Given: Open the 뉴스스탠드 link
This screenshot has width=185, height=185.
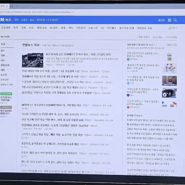Looking at the screenshot, I should point(158,37).
